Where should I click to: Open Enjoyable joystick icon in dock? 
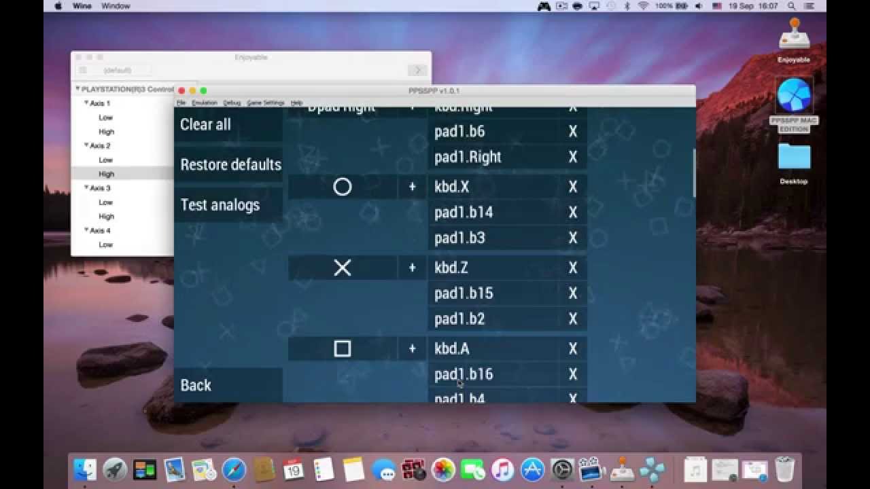(622, 469)
